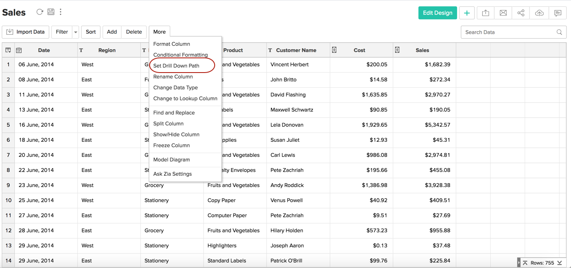Open the three-dot options menu by the title
571x268 pixels.
click(x=61, y=12)
